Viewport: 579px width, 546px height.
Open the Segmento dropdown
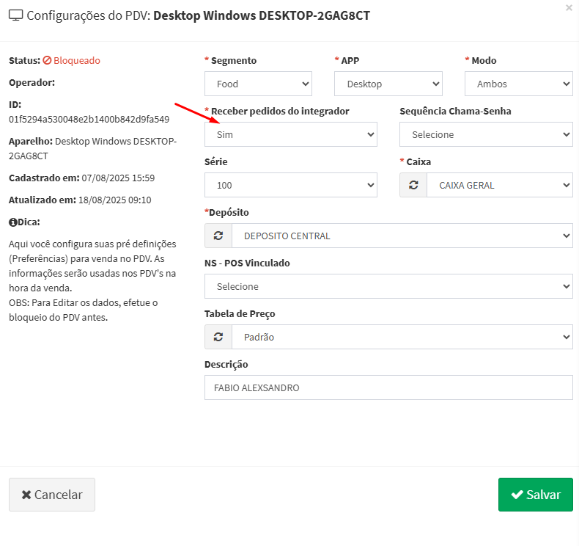point(258,84)
